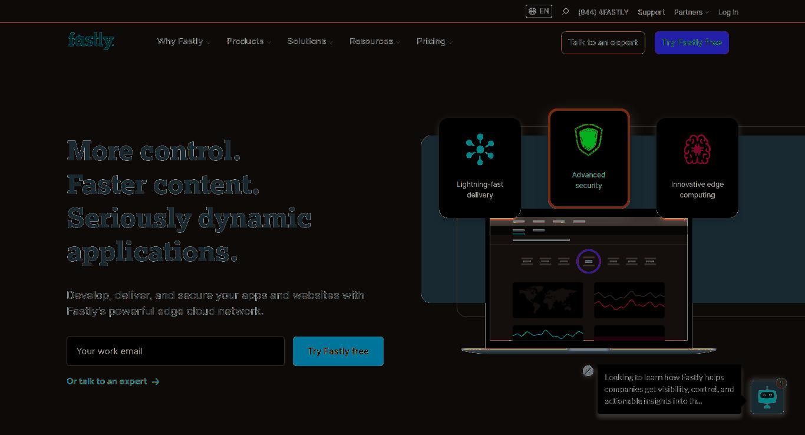The width and height of the screenshot is (805, 435).
Task: Select the Lightning-fast delivery card
Action: point(480,167)
